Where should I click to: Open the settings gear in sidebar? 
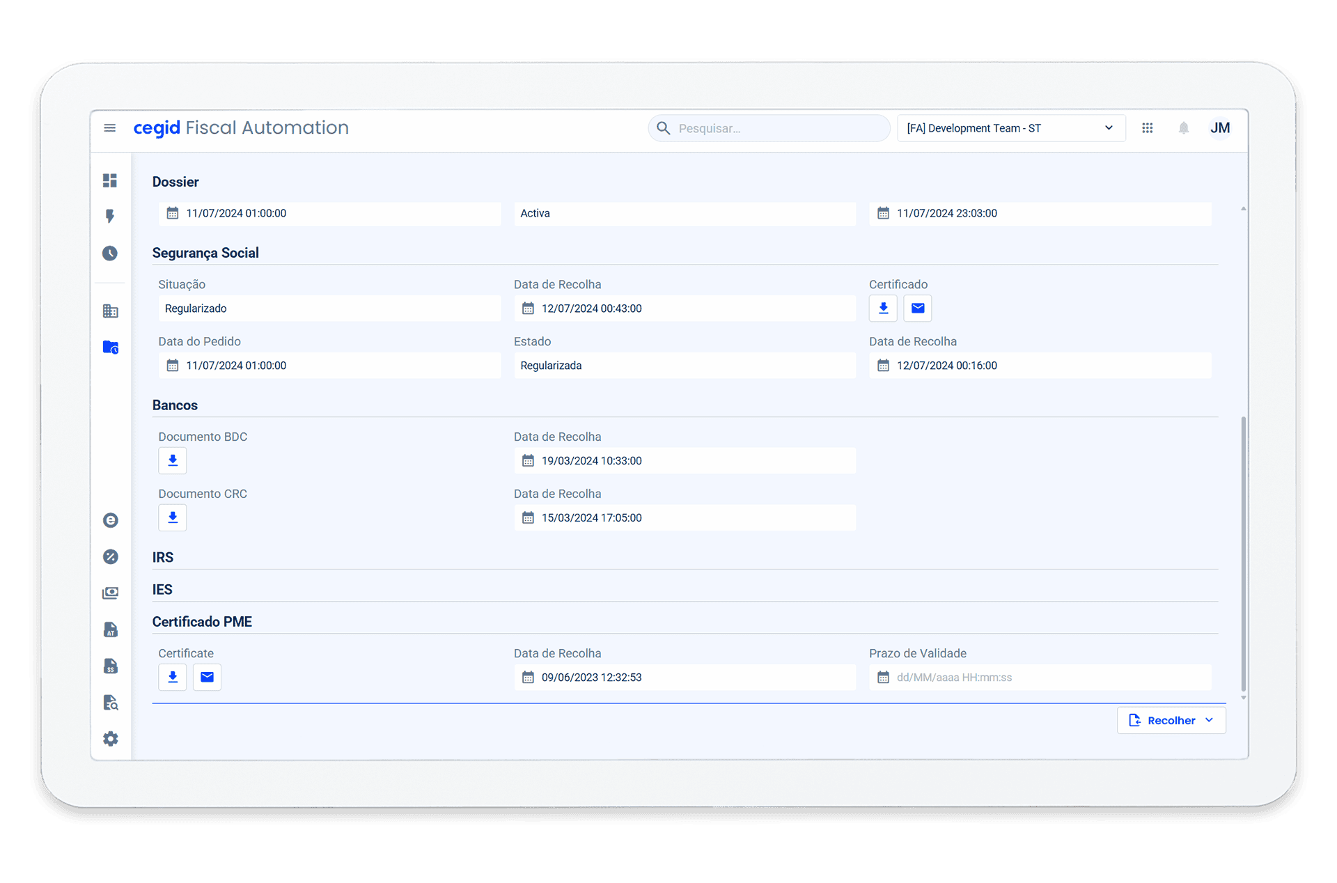[110, 739]
